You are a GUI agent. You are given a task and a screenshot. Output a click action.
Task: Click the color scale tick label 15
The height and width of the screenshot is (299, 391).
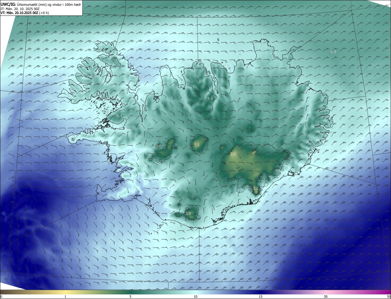tap(261, 297)
